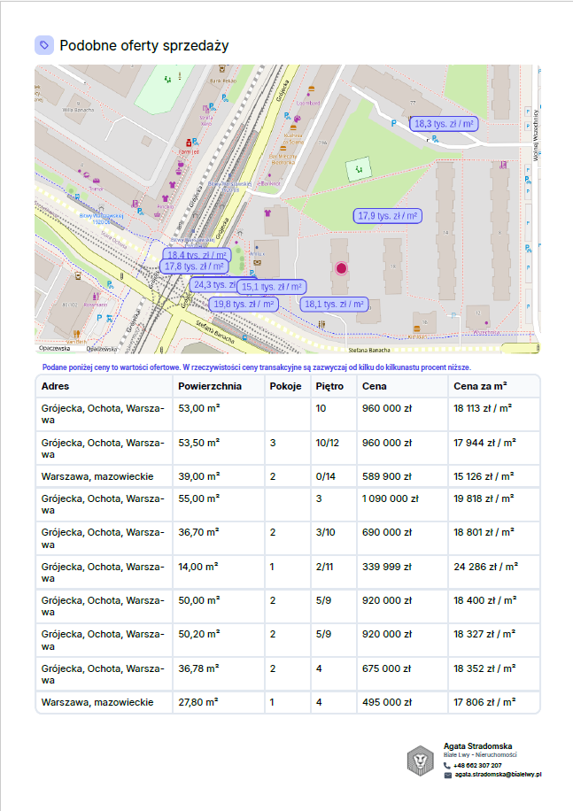Image resolution: width=573 pixels, height=811 pixels.
Task: Select the 19,8 tys. zł / m² map price label
Action: (244, 305)
